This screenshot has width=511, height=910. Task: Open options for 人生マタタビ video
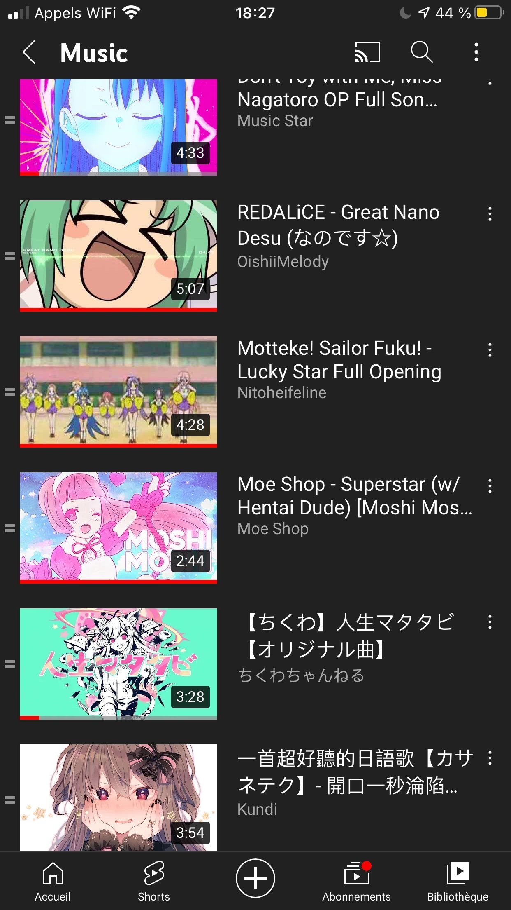[490, 622]
